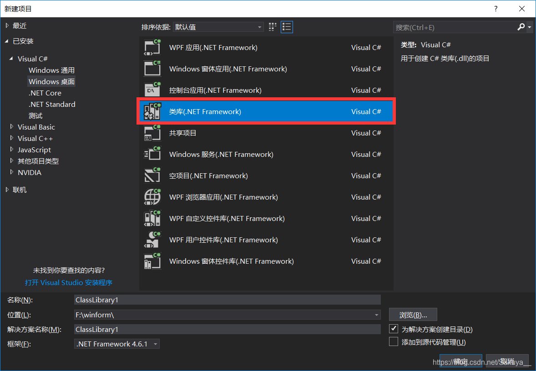The width and height of the screenshot is (536, 371).
Task: Select the WPF 用户控件库 template icon
Action: [x=152, y=240]
